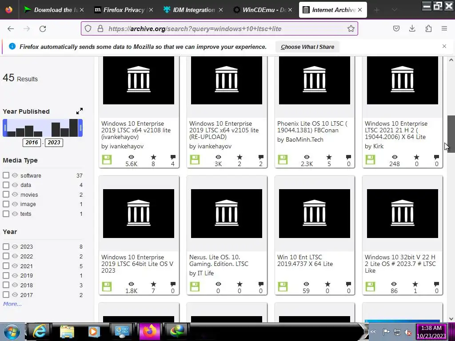Open Windows 10 Enterprise LTSC 2021 21H2 item
This screenshot has height=341, width=455.
[x=396, y=130]
